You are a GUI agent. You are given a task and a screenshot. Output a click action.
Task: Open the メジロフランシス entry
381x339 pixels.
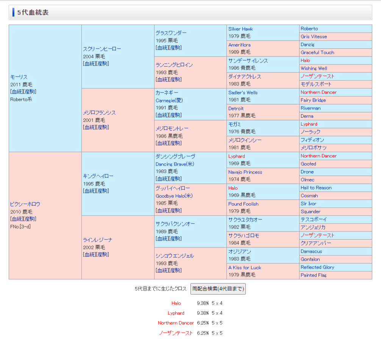point(99,112)
